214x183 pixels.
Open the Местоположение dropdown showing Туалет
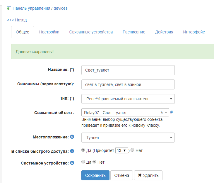(128, 138)
